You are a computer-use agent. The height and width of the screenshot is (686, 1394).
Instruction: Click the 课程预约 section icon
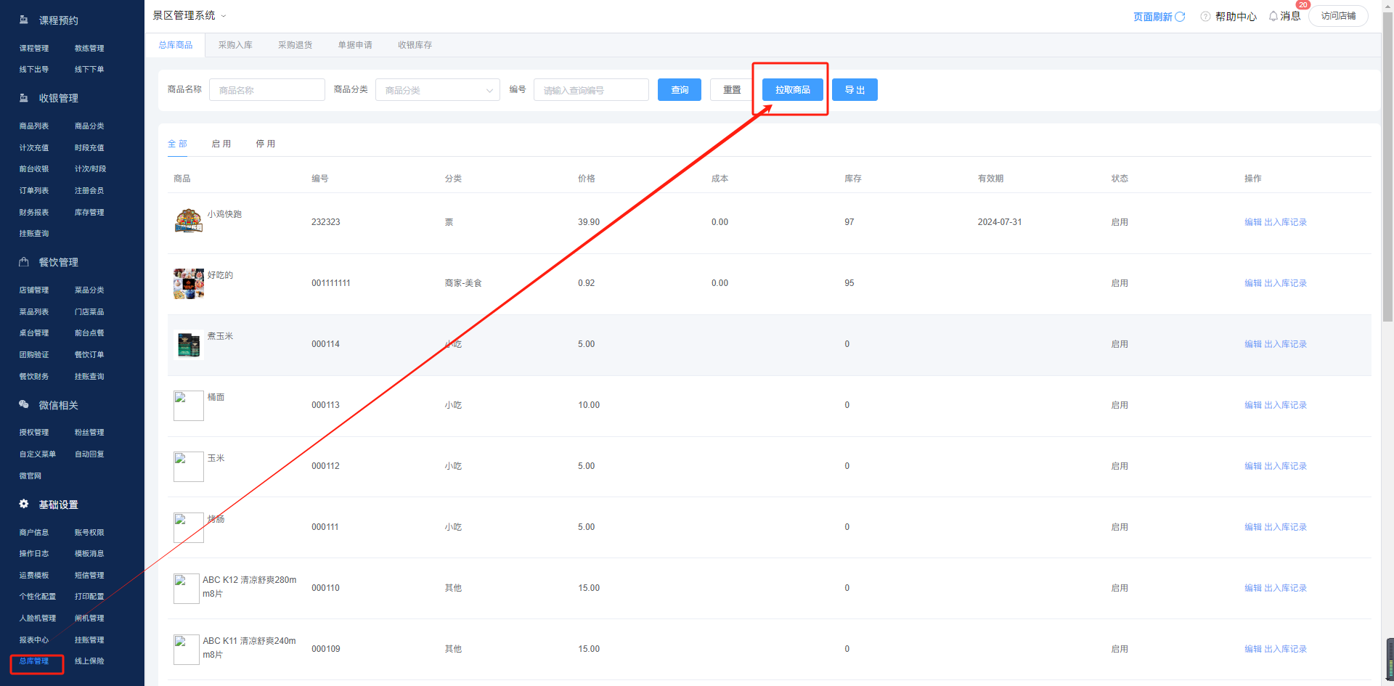click(24, 20)
